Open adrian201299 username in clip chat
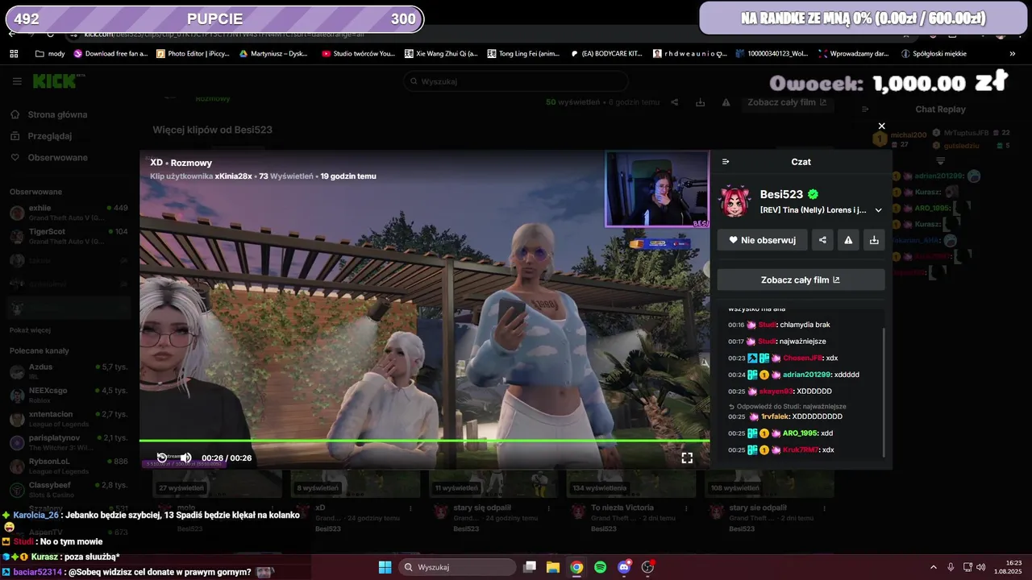Image resolution: width=1032 pixels, height=580 pixels. pos(806,375)
